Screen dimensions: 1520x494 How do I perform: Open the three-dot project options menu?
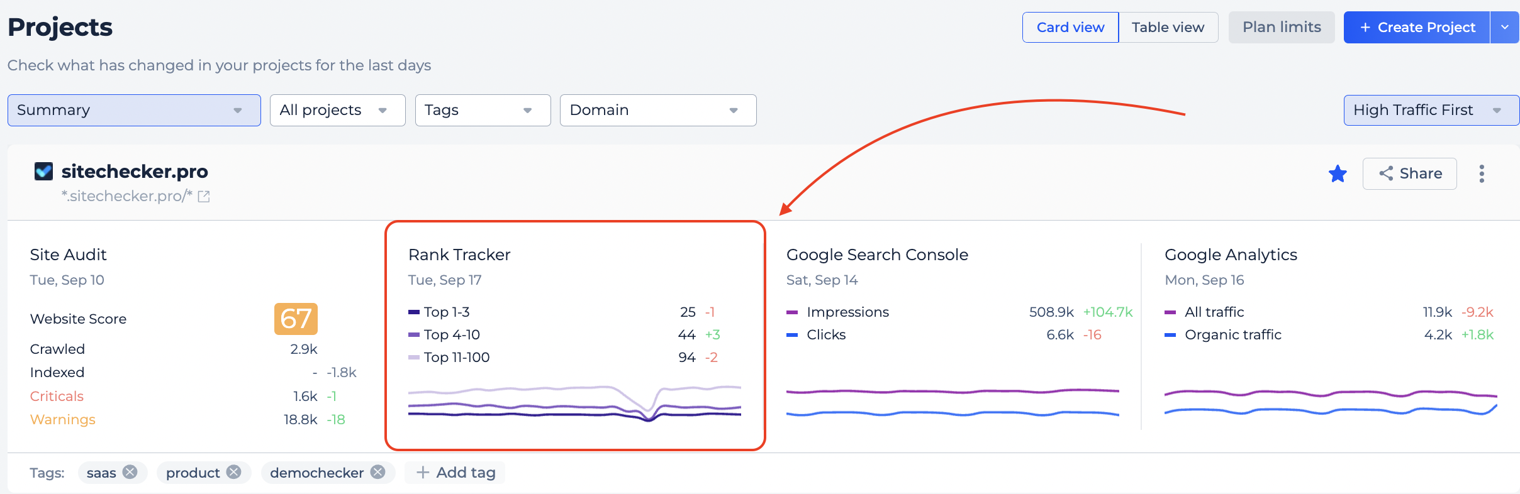pyautogui.click(x=1482, y=173)
